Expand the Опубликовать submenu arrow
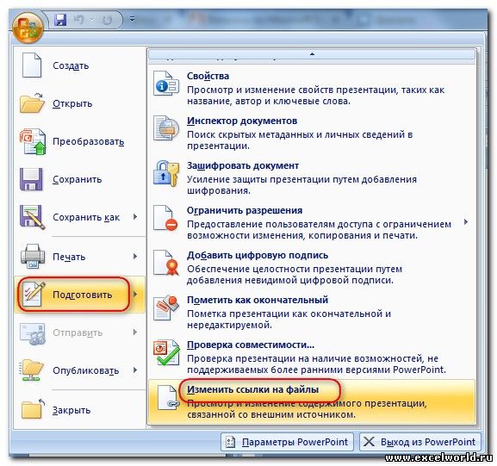The image size is (497, 466). (x=135, y=370)
